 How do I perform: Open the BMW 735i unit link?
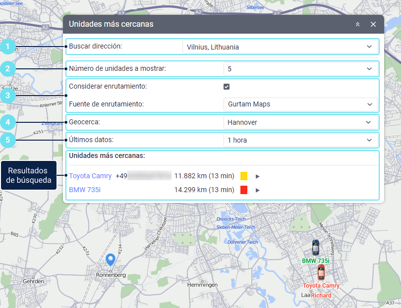[84, 190]
